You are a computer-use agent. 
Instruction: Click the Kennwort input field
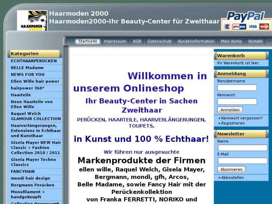tap(237, 101)
